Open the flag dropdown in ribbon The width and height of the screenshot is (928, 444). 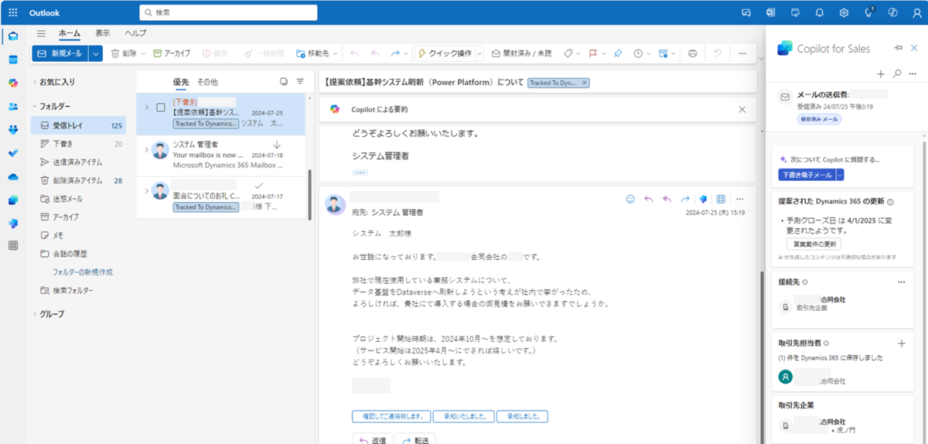[x=602, y=53]
